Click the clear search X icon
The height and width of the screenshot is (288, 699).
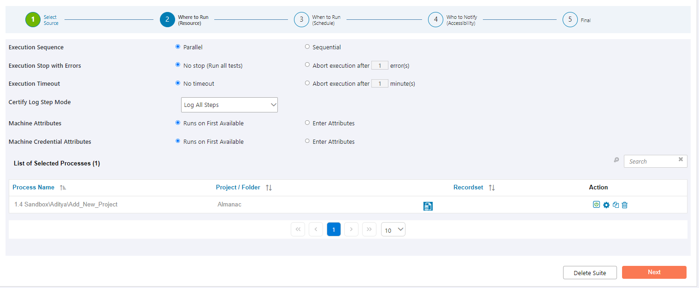(681, 159)
